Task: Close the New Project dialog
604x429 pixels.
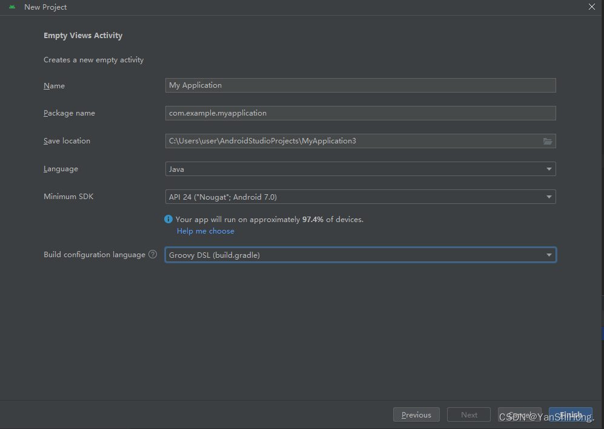Action: (592, 7)
